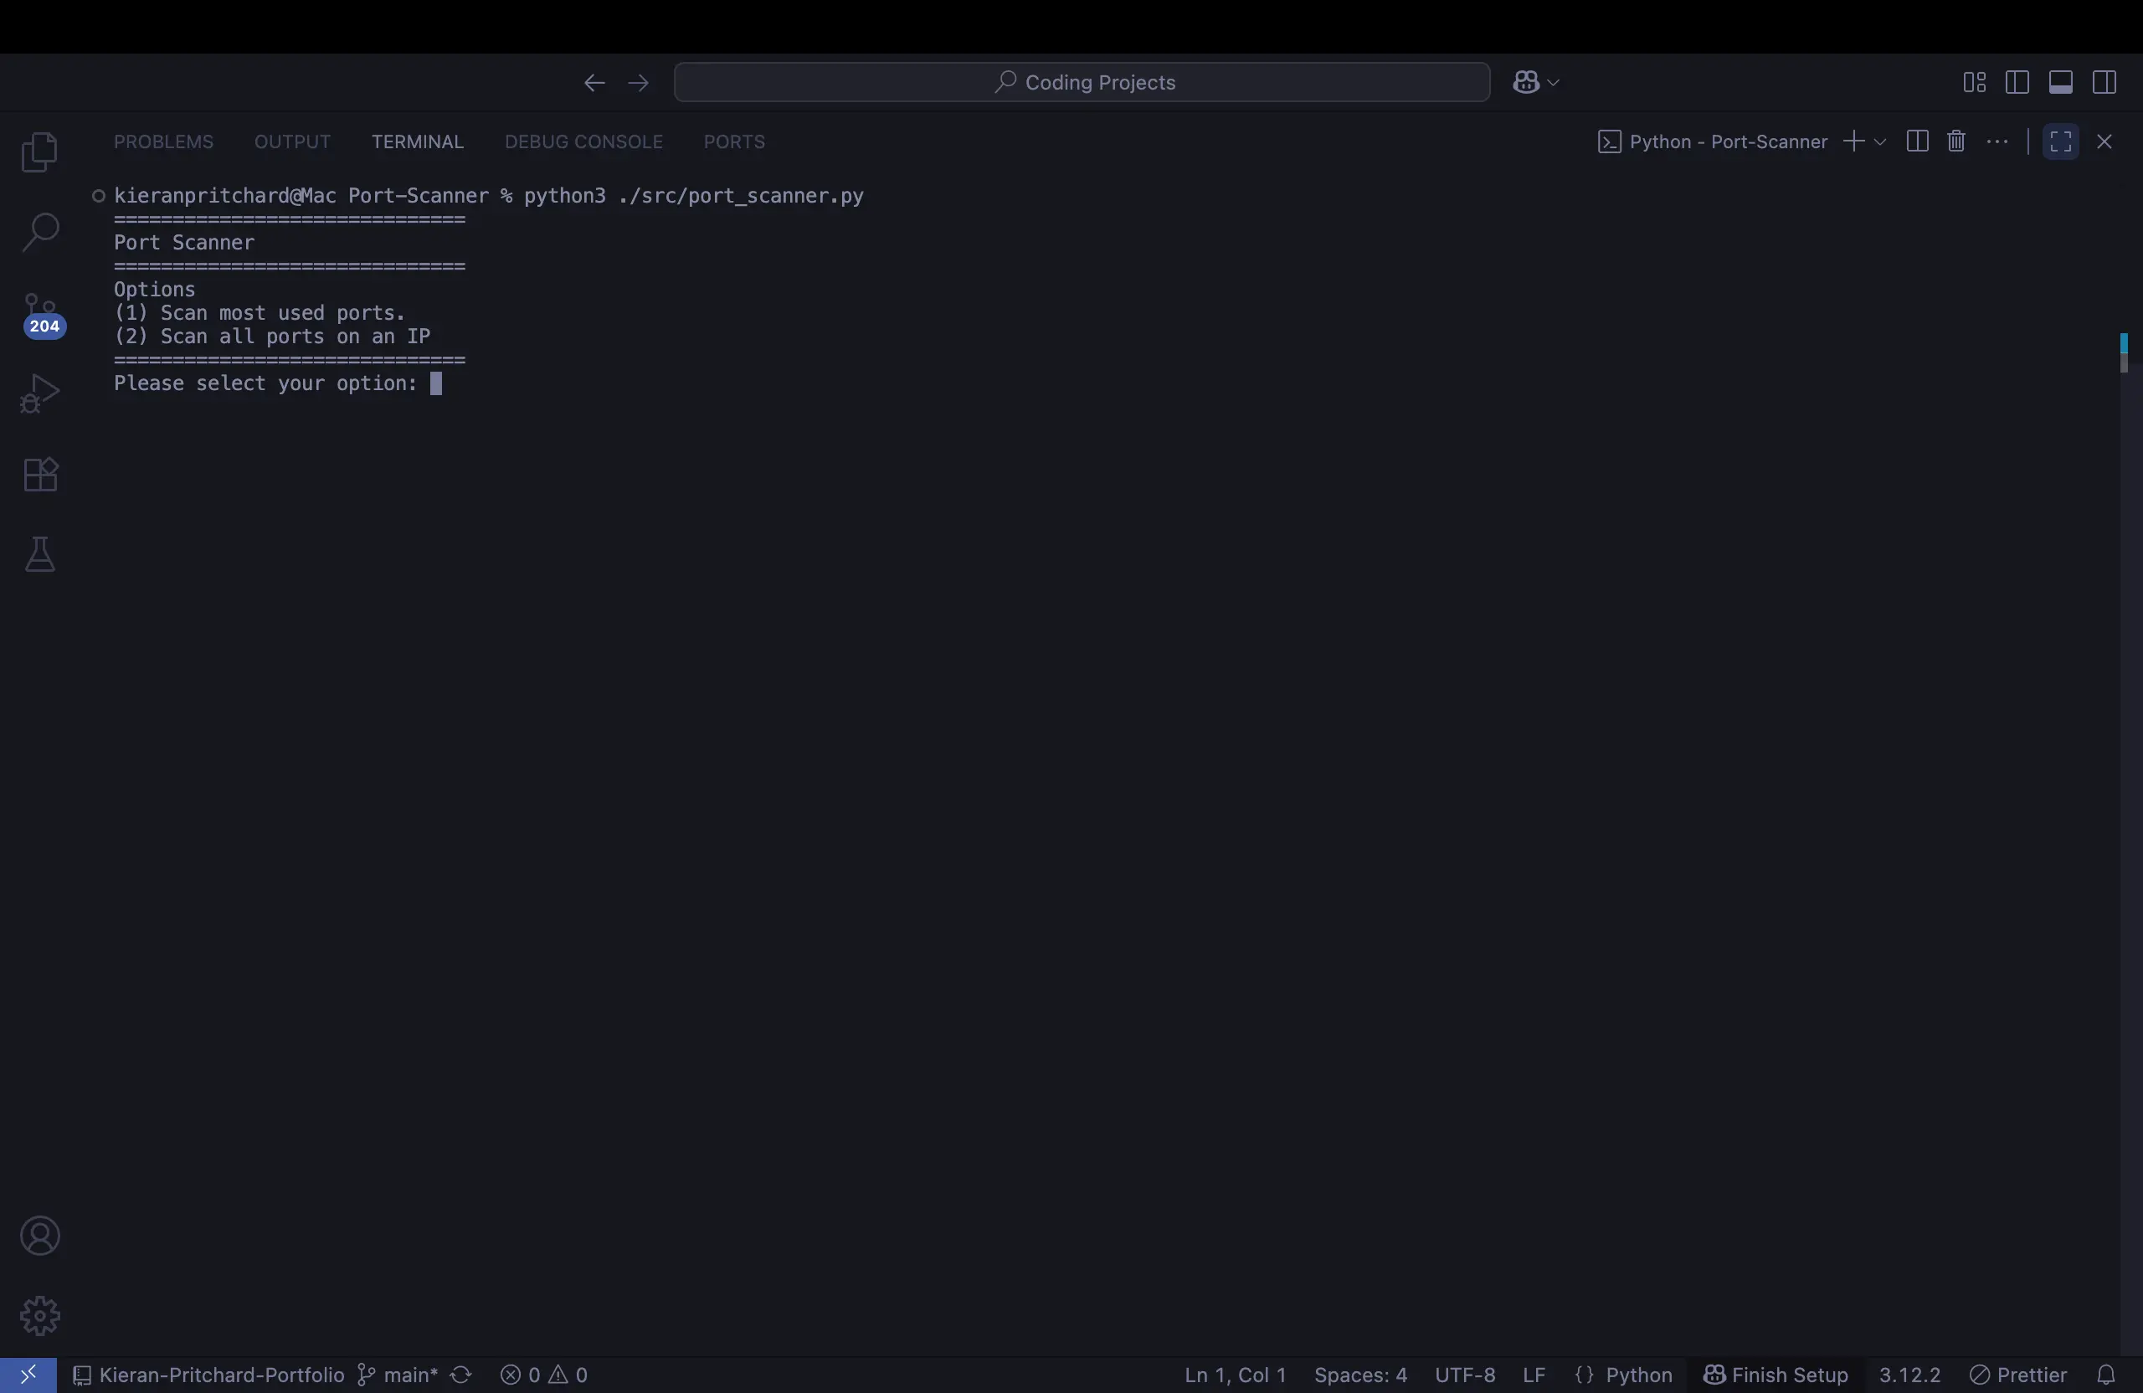Viewport: 2143px width, 1393px height.
Task: Open the Explorer view in the Activity Bar
Action: click(39, 152)
